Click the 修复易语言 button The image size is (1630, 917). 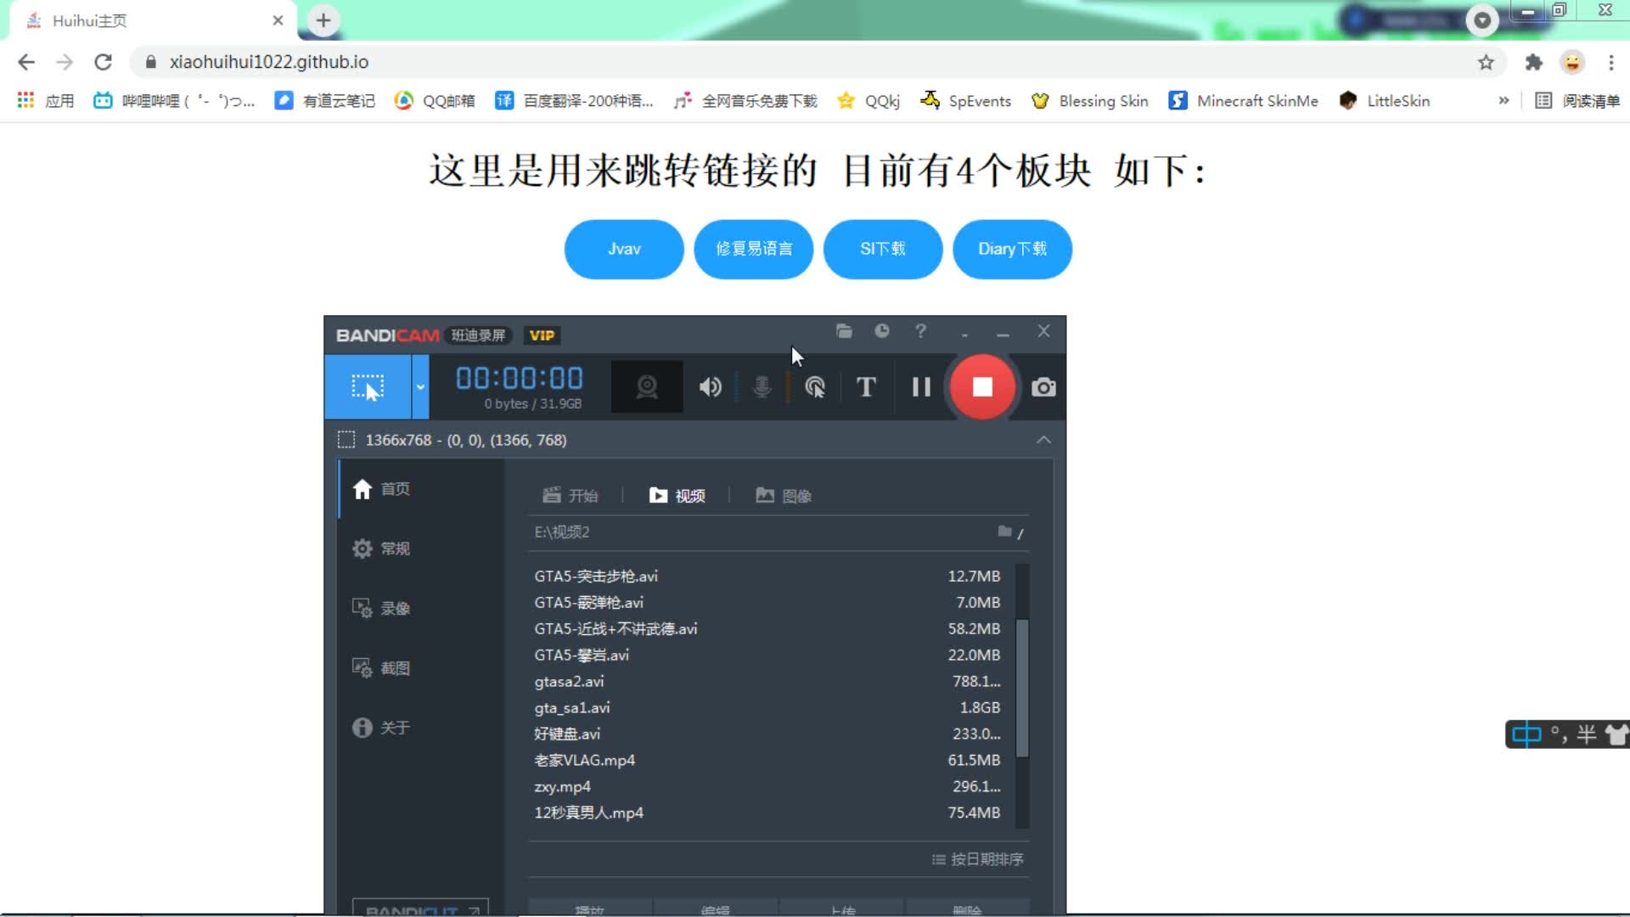pos(754,249)
